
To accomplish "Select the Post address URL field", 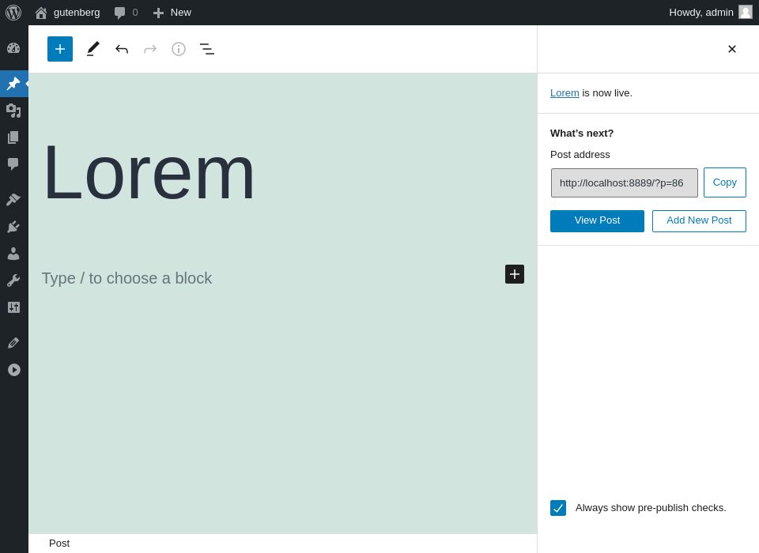I will pyautogui.click(x=625, y=182).
